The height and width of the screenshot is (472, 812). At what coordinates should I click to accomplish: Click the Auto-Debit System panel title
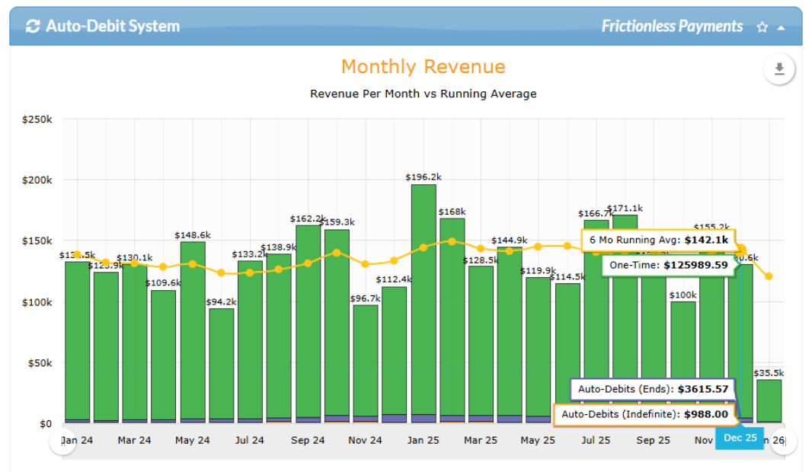click(x=113, y=27)
